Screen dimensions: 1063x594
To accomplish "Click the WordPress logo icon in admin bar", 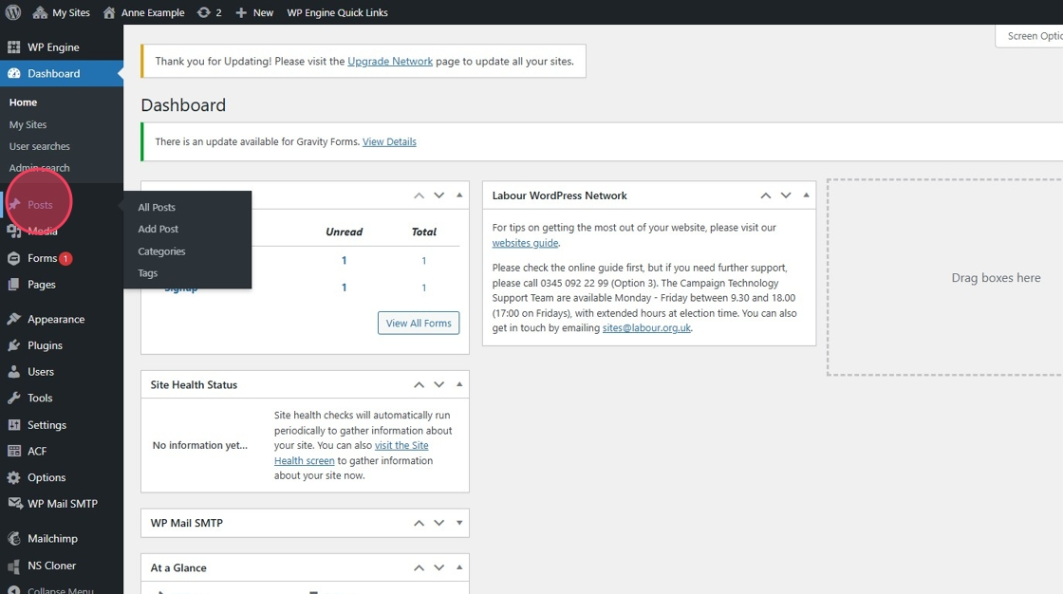I will tap(13, 12).
